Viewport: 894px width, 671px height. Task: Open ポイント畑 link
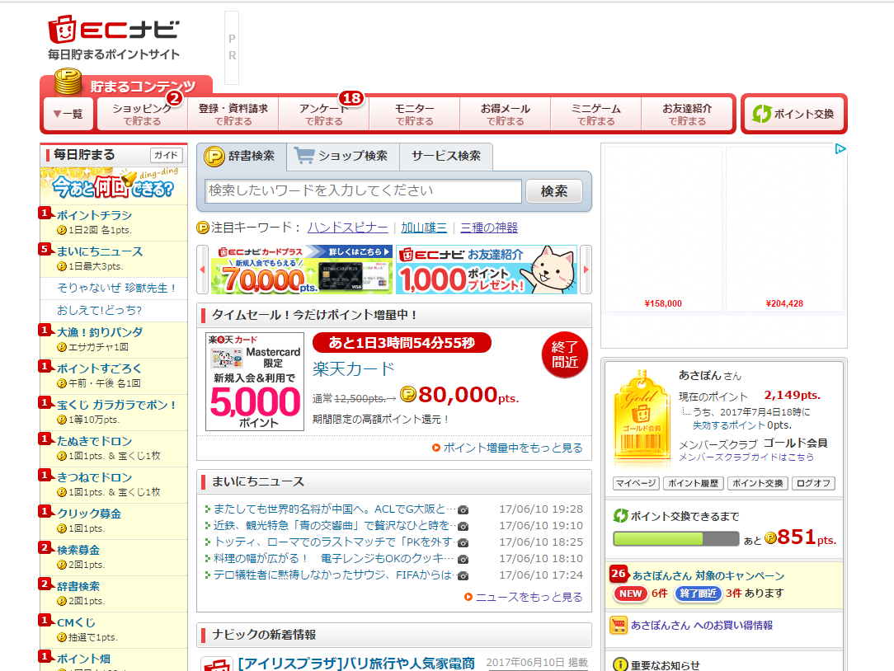point(83,659)
